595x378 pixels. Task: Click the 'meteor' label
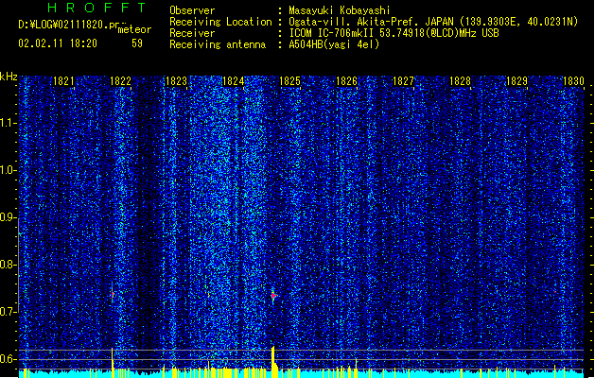point(134,29)
